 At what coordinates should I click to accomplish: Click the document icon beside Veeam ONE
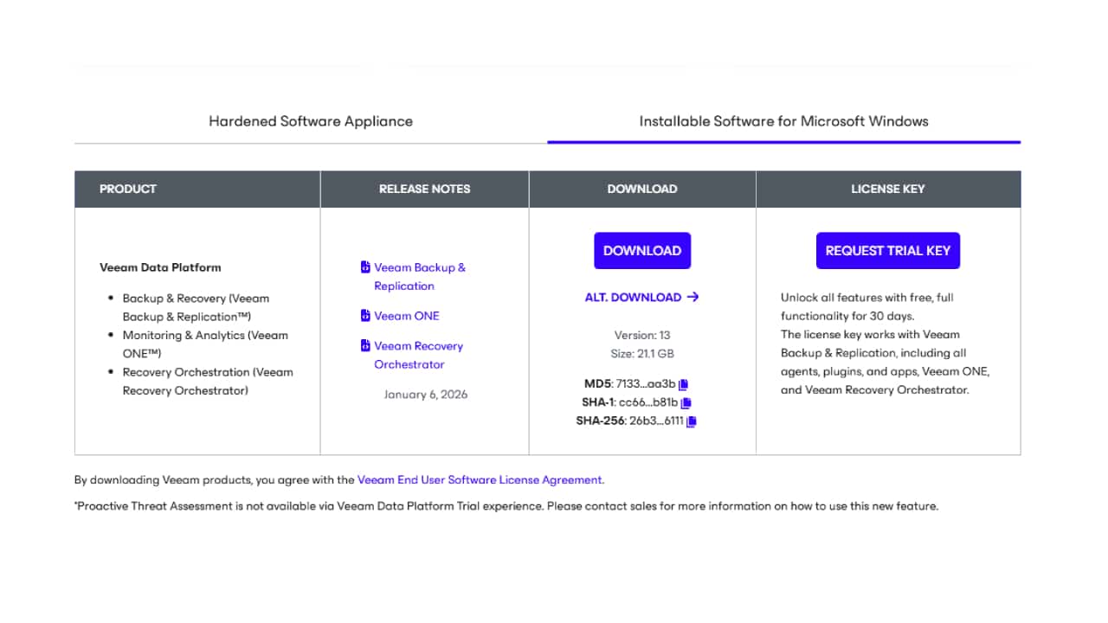click(364, 316)
